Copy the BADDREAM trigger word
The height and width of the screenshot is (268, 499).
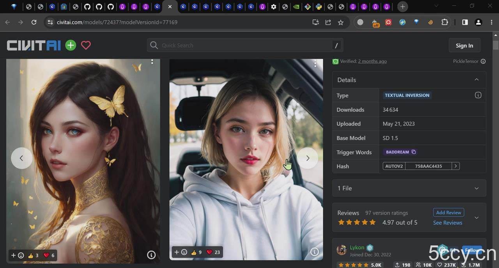click(414, 152)
